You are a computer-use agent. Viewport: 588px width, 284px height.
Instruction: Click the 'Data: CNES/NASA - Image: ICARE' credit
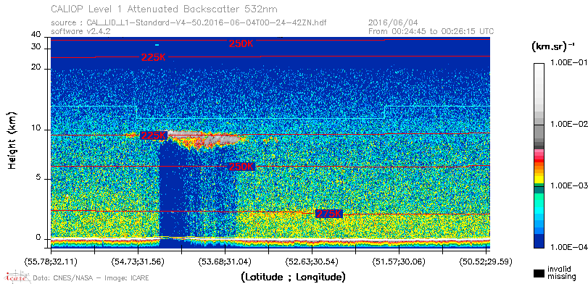click(x=91, y=278)
